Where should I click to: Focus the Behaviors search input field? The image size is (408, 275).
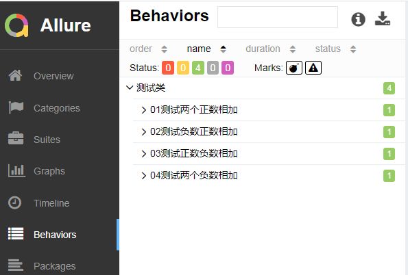tap(278, 17)
